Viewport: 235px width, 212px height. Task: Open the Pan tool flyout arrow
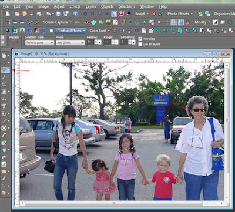[8, 56]
